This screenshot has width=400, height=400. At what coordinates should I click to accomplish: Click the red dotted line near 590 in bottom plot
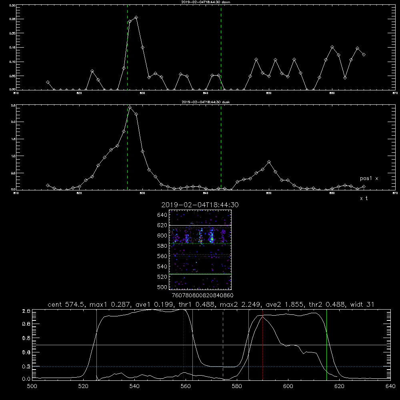click(x=262, y=345)
